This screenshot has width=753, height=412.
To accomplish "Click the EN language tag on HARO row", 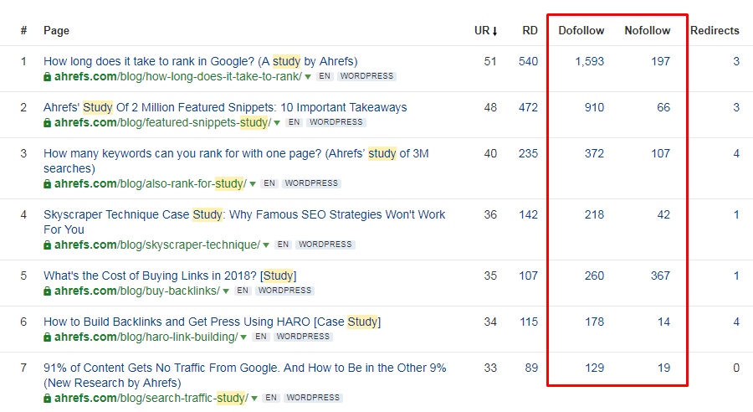I will 260,337.
